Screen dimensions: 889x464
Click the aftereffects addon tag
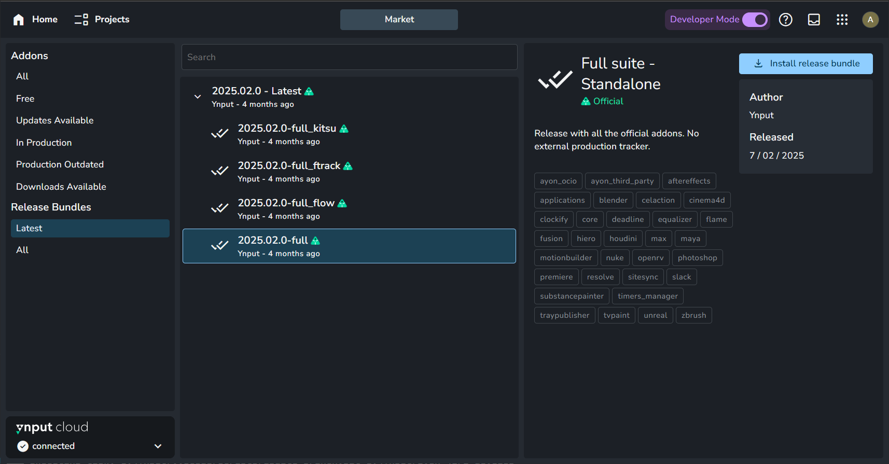coord(689,181)
